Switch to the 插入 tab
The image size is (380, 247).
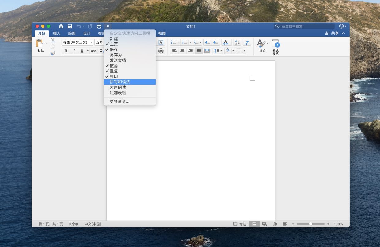(57, 33)
